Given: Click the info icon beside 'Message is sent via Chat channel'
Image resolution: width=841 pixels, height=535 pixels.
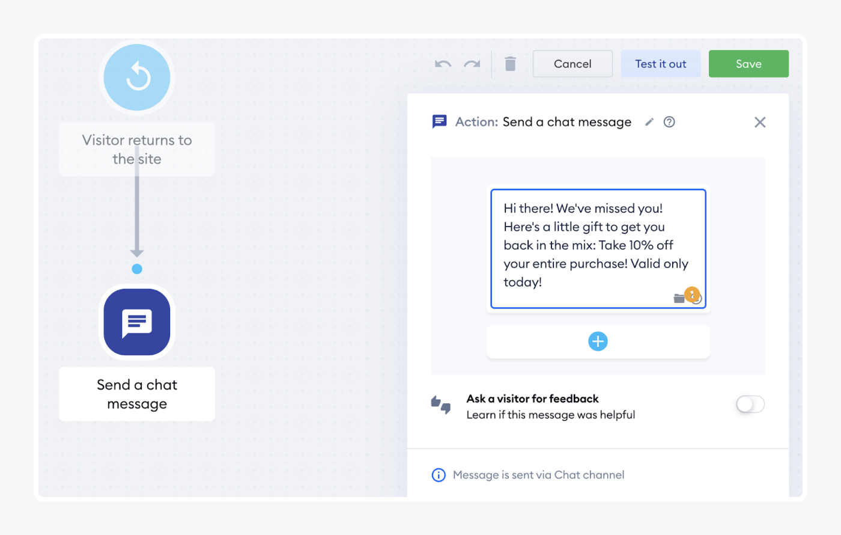Looking at the screenshot, I should pos(439,475).
